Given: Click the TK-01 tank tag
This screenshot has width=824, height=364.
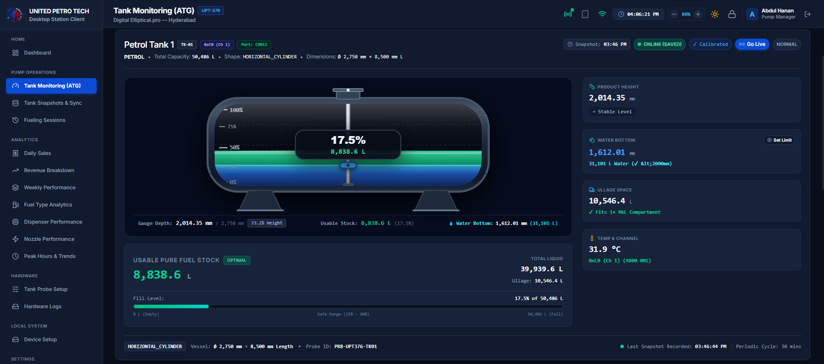Looking at the screenshot, I should 187,45.
